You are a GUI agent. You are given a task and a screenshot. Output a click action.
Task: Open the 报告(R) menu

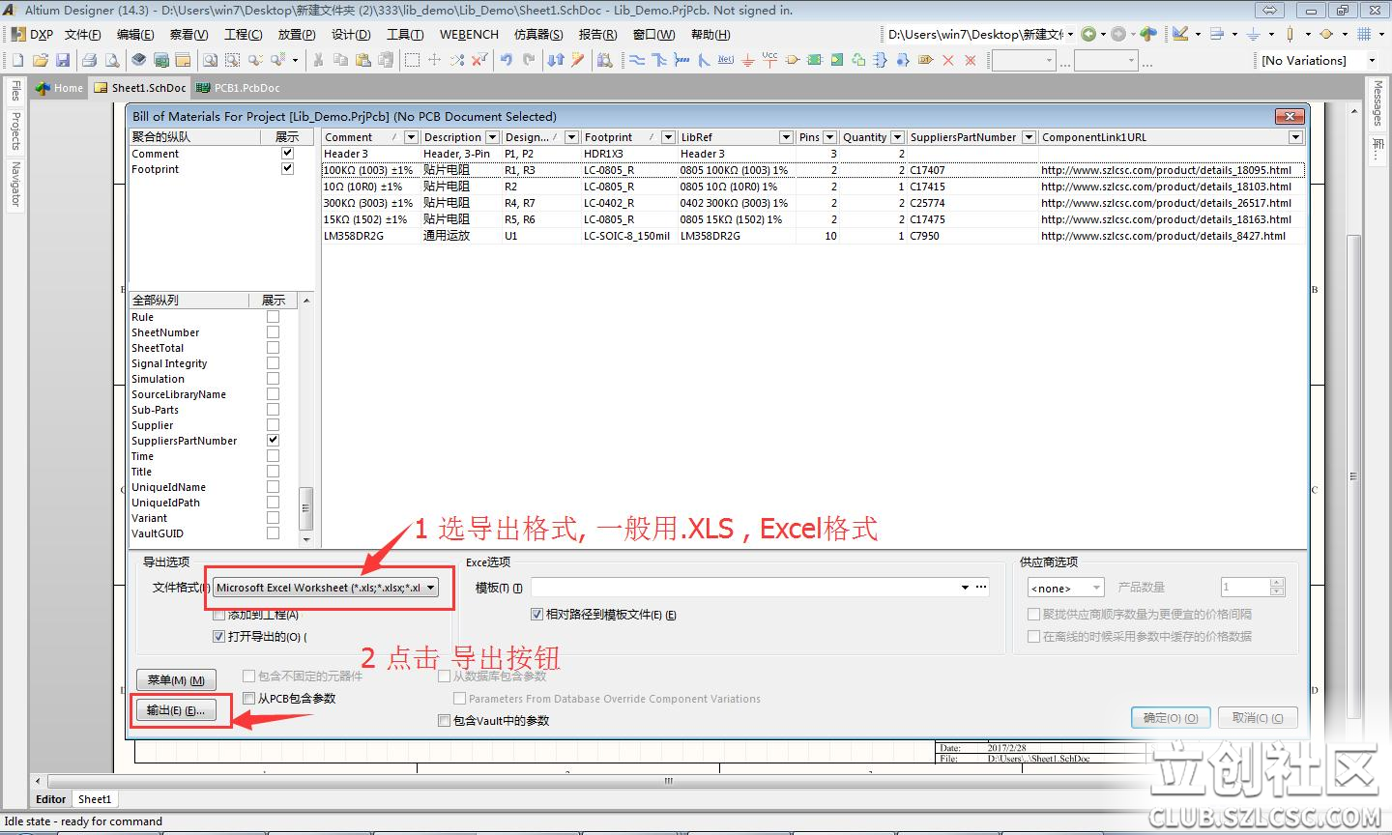(x=598, y=34)
